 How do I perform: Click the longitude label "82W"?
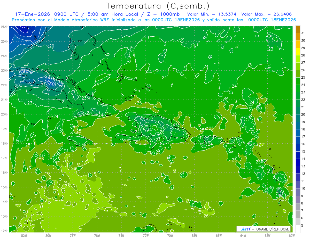tap(24, 235)
